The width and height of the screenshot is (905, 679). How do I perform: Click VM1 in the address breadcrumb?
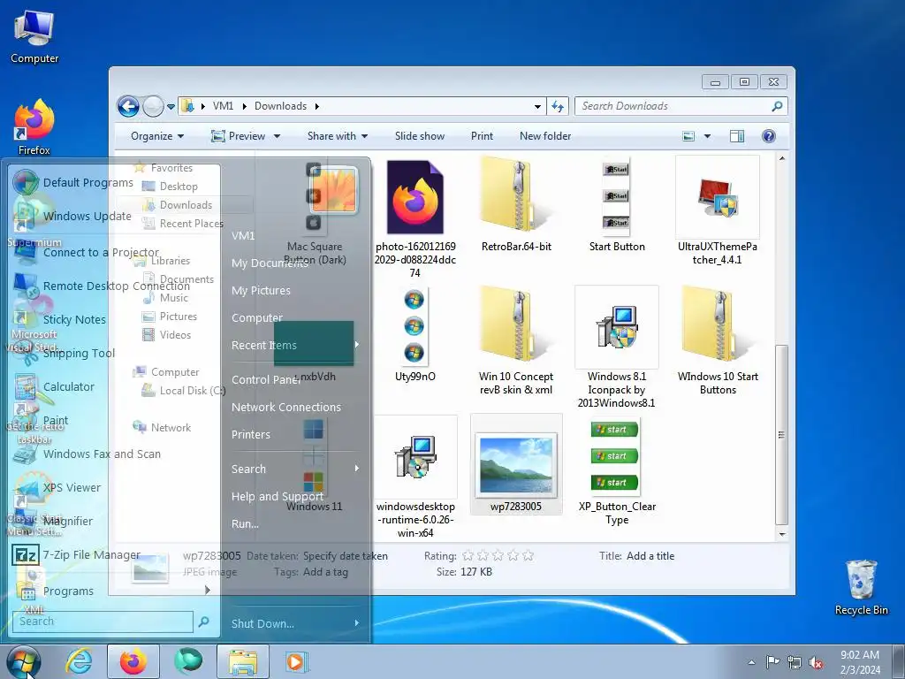[x=223, y=106]
